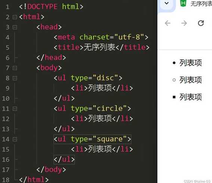Collapse the ul disc fold on line 8
Screen dimensions: 212x183
(15, 78)
